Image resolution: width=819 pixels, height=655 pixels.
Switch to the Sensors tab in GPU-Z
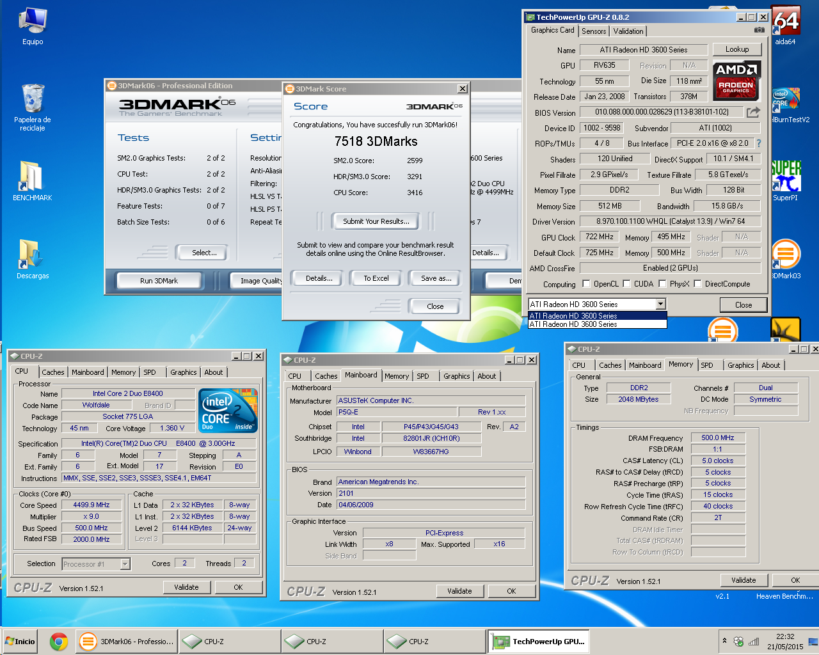[594, 31]
